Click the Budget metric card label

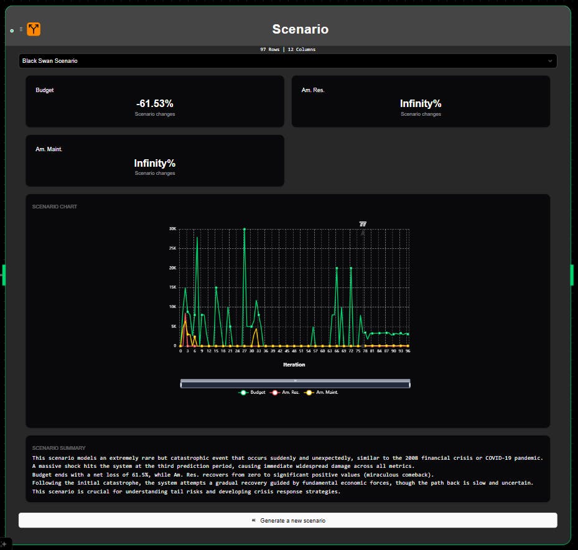[x=45, y=90]
